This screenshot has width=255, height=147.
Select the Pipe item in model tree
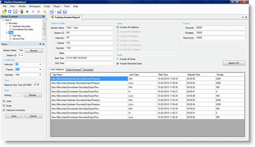[11, 33]
